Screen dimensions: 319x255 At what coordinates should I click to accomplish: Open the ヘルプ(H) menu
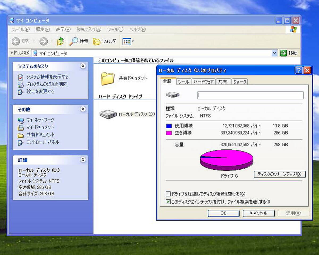(x=138, y=30)
